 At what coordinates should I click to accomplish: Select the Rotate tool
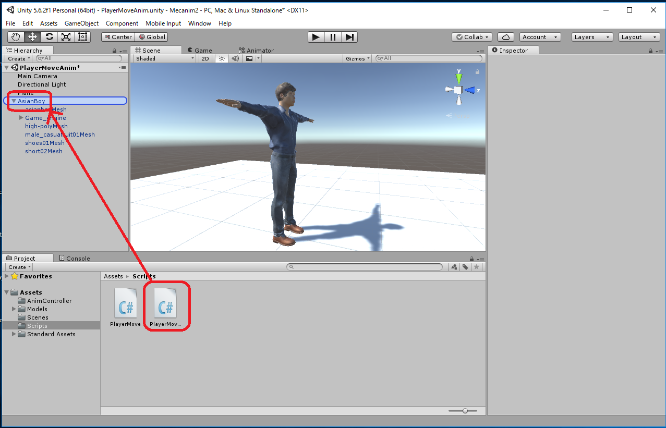tap(49, 36)
